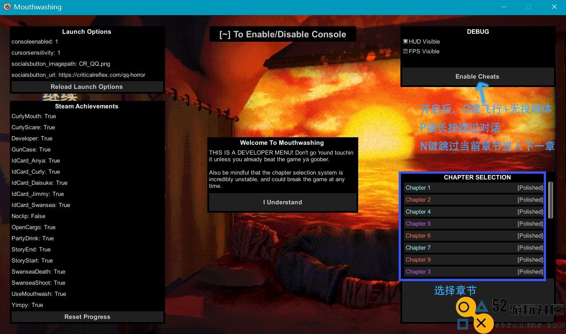Image resolution: width=566 pixels, height=334 pixels.
Task: Select Chapter 3 in chapter selection
Action: 474,272
